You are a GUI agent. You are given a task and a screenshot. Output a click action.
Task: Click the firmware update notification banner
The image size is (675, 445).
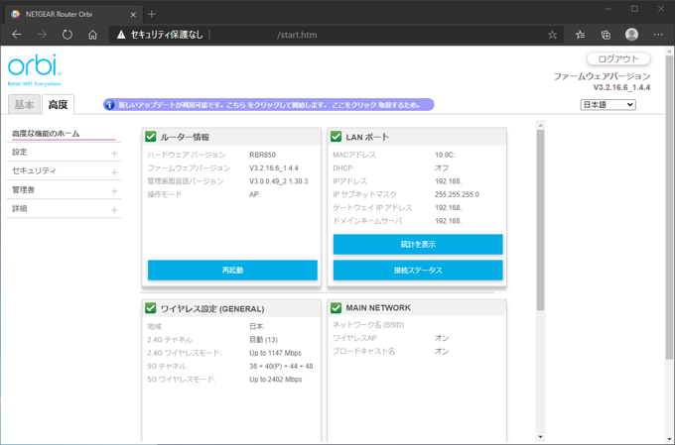(x=269, y=104)
